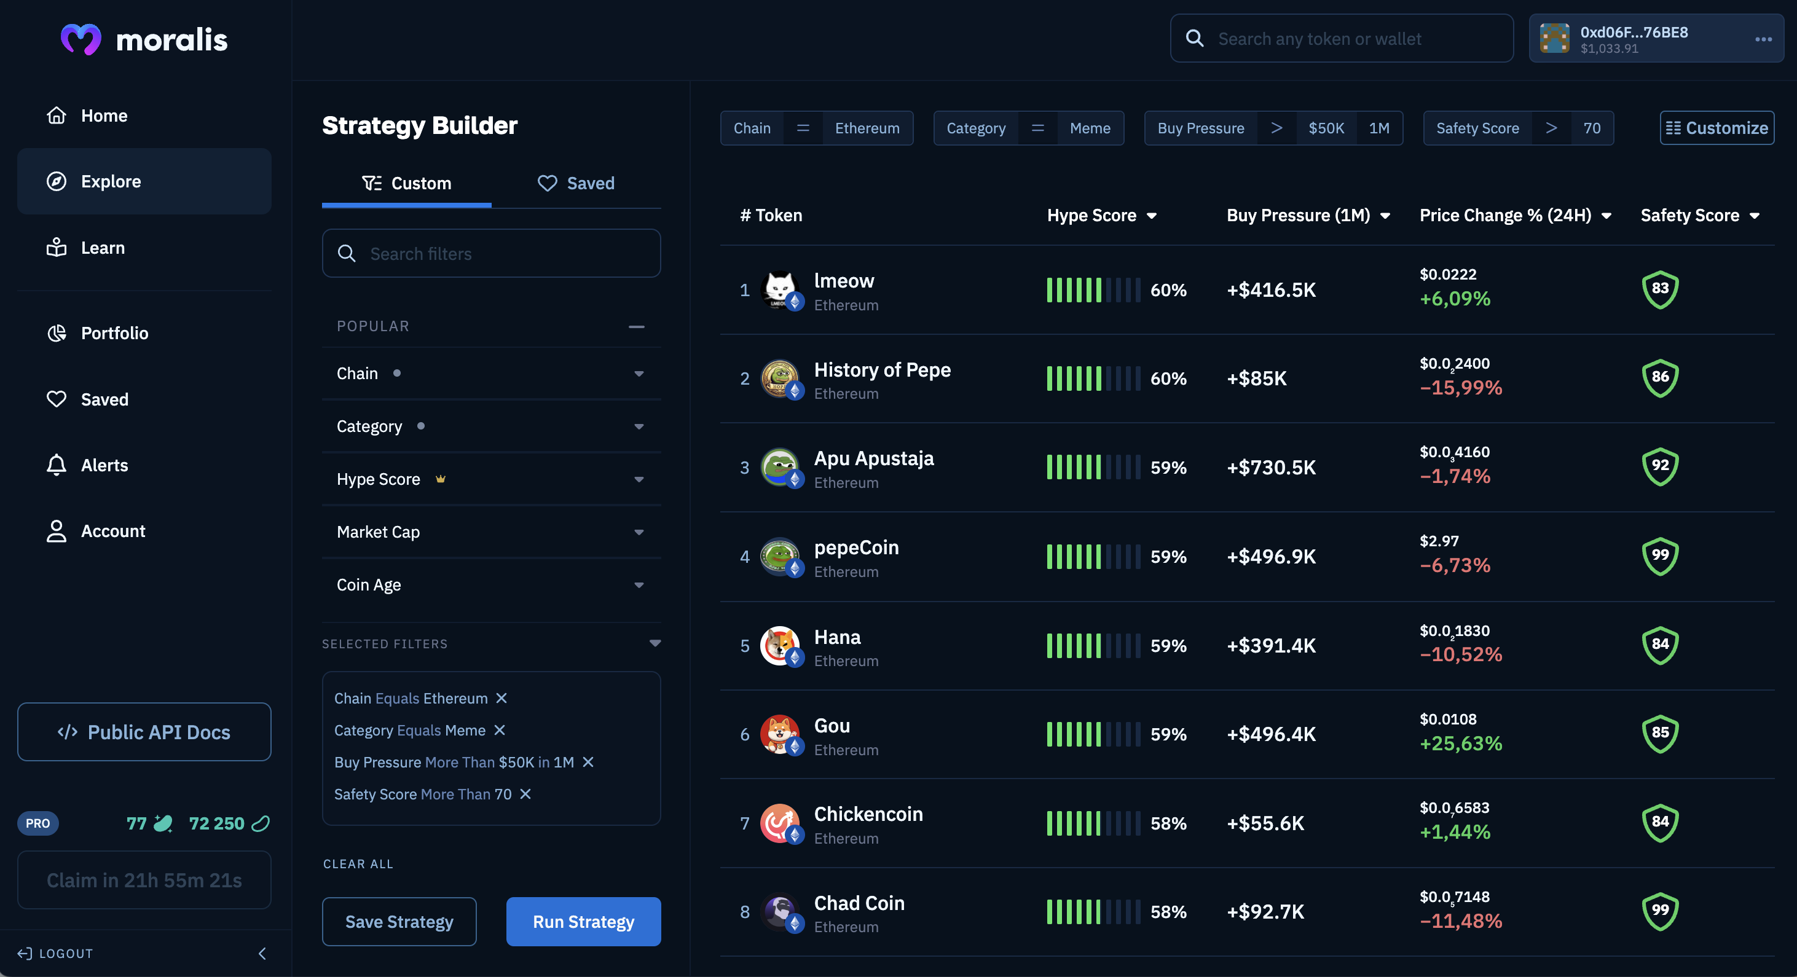This screenshot has height=977, width=1797.
Task: Click the Chickencoin token icon
Action: [x=780, y=823]
